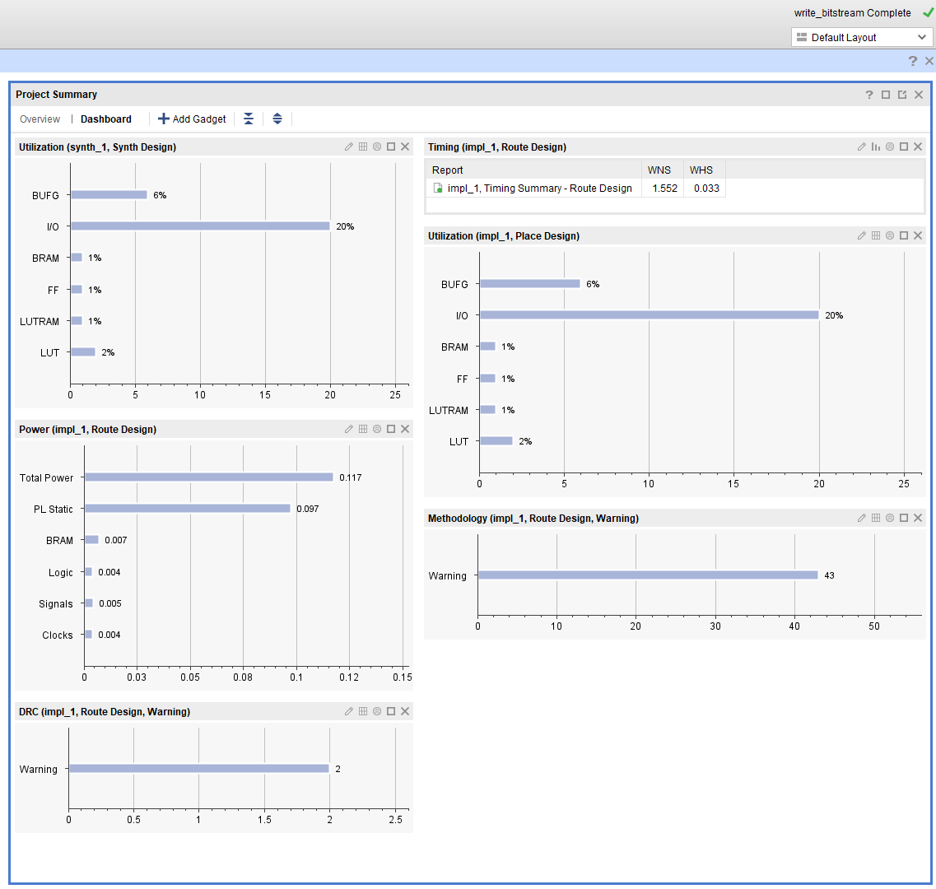Click the write_bitstream Complete status text
The image size is (936, 889).
click(x=852, y=13)
